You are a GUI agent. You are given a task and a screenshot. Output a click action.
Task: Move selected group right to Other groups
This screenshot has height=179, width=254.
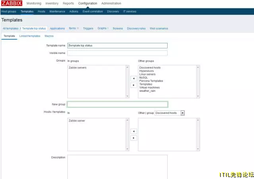(134, 85)
